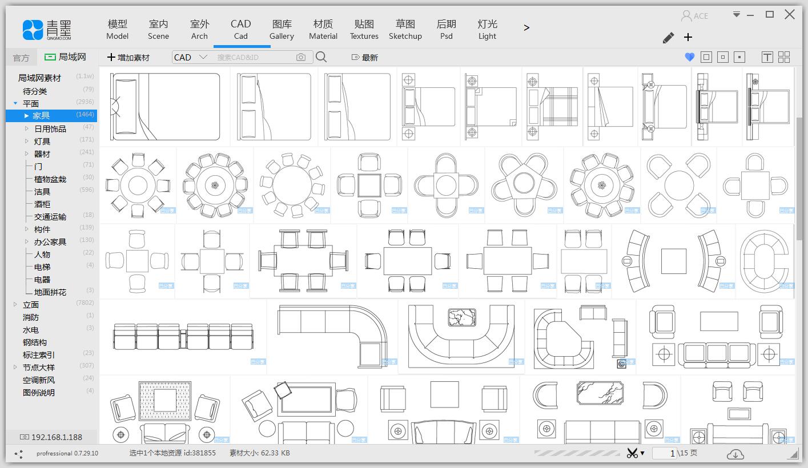Click the page number input field

click(x=665, y=453)
